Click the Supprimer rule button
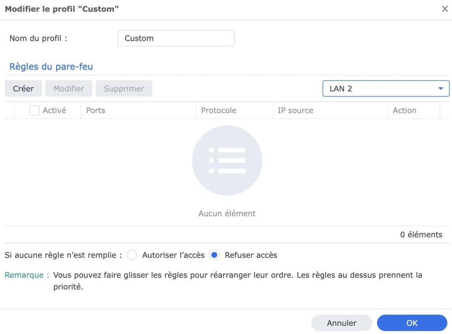452x334 pixels. pyautogui.click(x=124, y=89)
